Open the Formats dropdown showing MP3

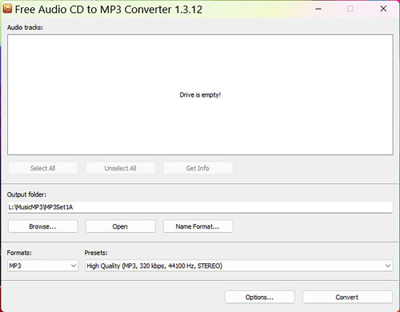(43, 266)
